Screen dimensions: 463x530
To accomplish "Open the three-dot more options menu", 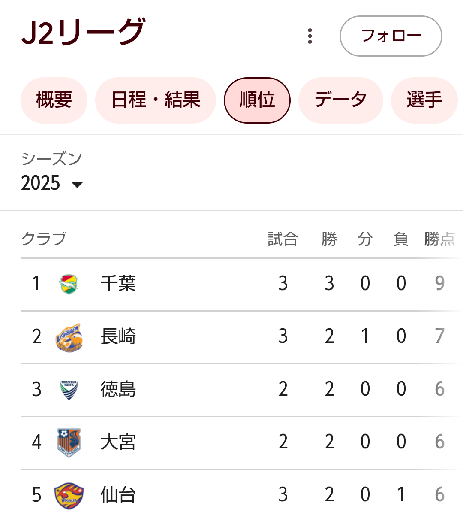I will pos(310,36).
